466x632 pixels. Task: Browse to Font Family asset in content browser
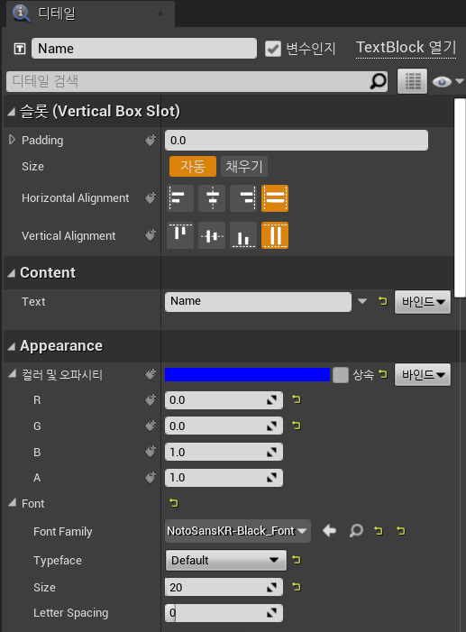(x=356, y=531)
